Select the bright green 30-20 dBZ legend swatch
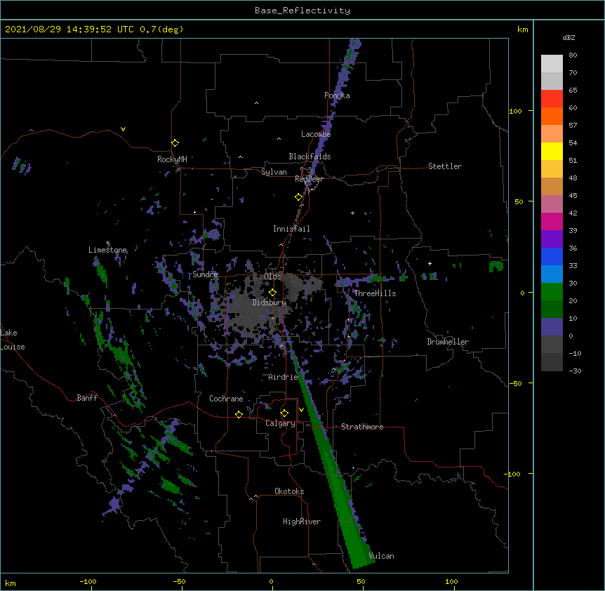Screen dimensions: 605x591 coord(552,292)
